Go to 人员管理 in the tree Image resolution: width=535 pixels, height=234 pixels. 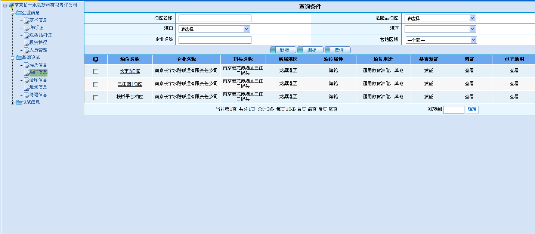[x=38, y=50]
